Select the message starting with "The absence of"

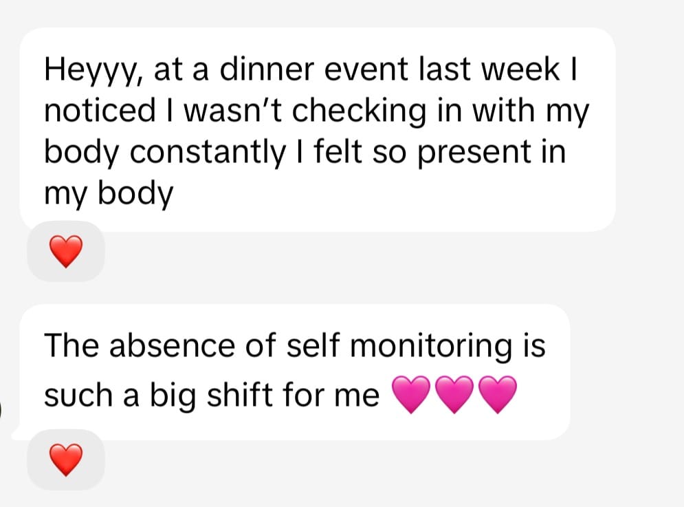294,371
